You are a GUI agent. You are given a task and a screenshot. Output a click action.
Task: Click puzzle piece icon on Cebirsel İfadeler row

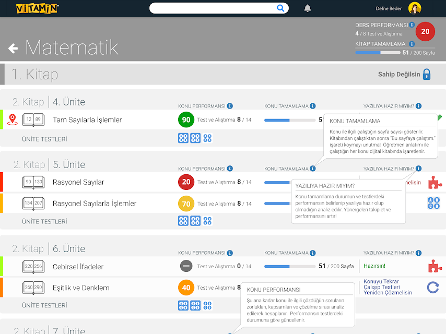pyautogui.click(x=435, y=266)
